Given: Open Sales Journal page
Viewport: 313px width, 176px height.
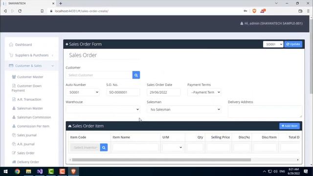Looking at the screenshot, I should [x=27, y=135].
